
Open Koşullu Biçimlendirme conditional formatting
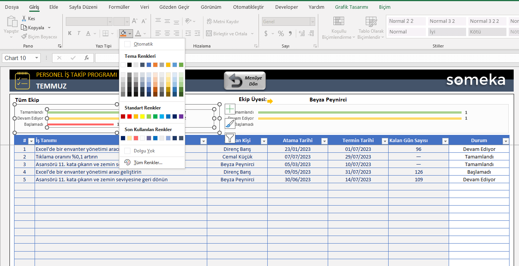click(338, 26)
